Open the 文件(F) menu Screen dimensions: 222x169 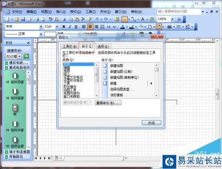[x=17, y=12]
